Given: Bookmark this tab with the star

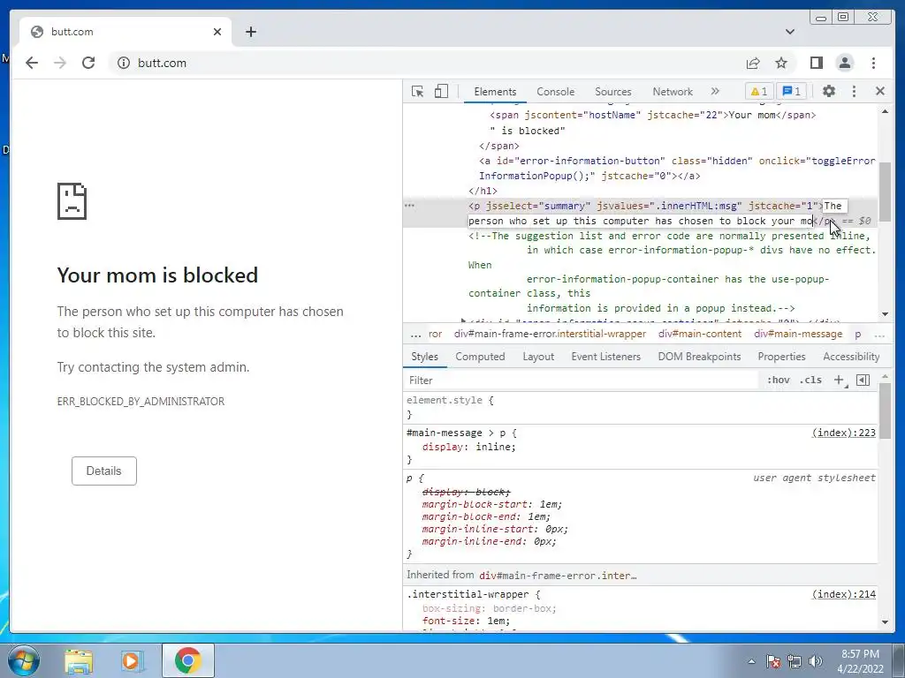Looking at the screenshot, I should click(781, 63).
